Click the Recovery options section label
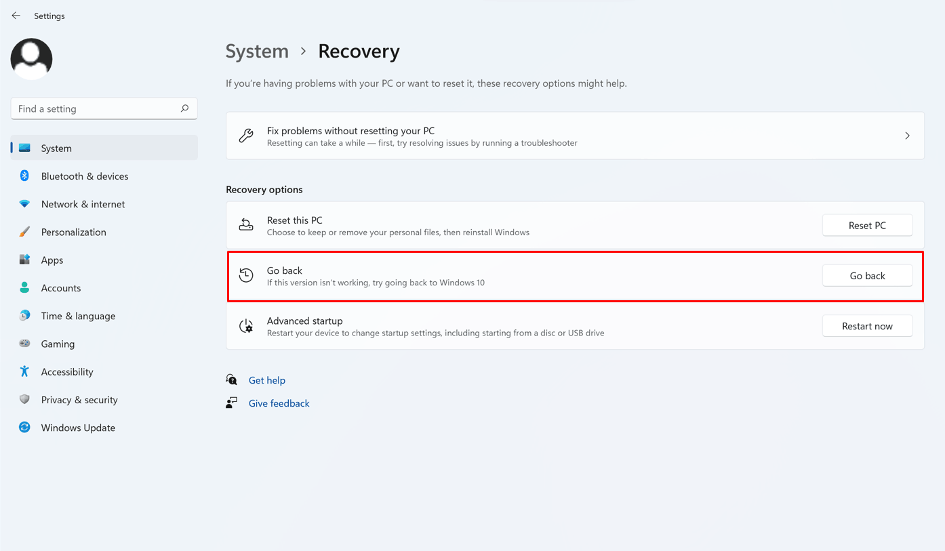945x551 pixels. tap(264, 189)
